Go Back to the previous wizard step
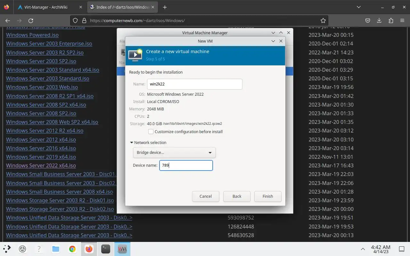The width and height of the screenshot is (410, 256). coord(237,196)
